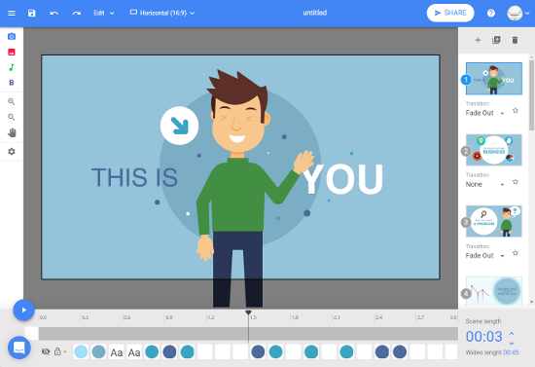Open the hamburger menu
535x367 pixels.
[x=12, y=13]
